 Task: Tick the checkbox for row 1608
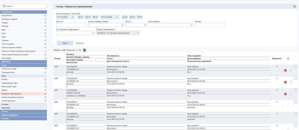click(296, 78)
